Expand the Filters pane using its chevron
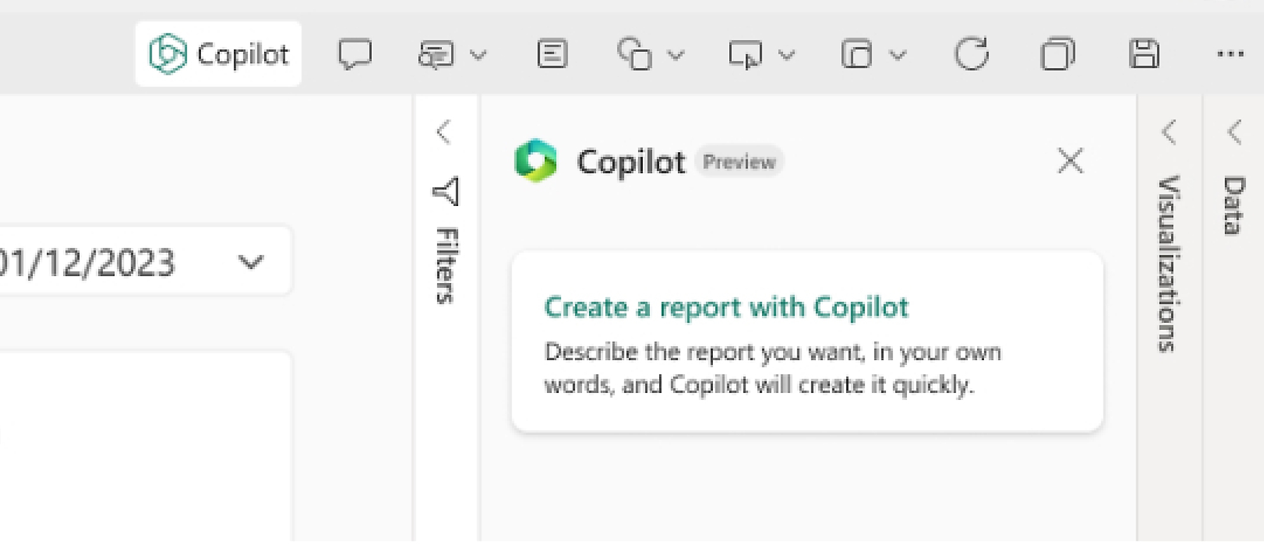 click(444, 132)
